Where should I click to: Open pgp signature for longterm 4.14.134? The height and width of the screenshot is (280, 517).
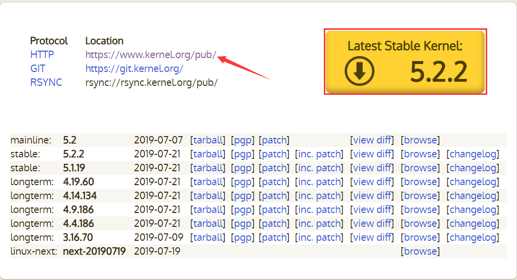coord(243,196)
